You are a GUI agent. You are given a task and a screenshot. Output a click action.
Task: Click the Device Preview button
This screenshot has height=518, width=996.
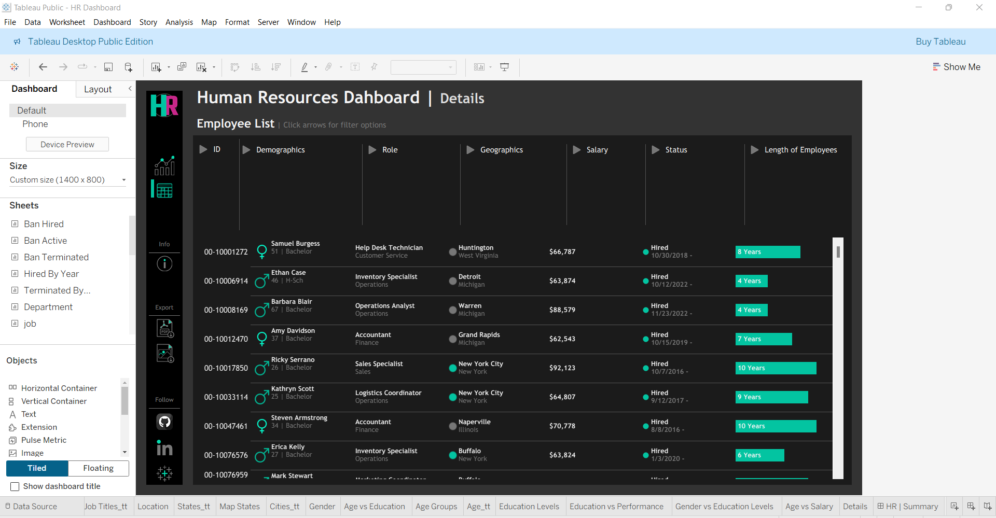[x=67, y=145]
